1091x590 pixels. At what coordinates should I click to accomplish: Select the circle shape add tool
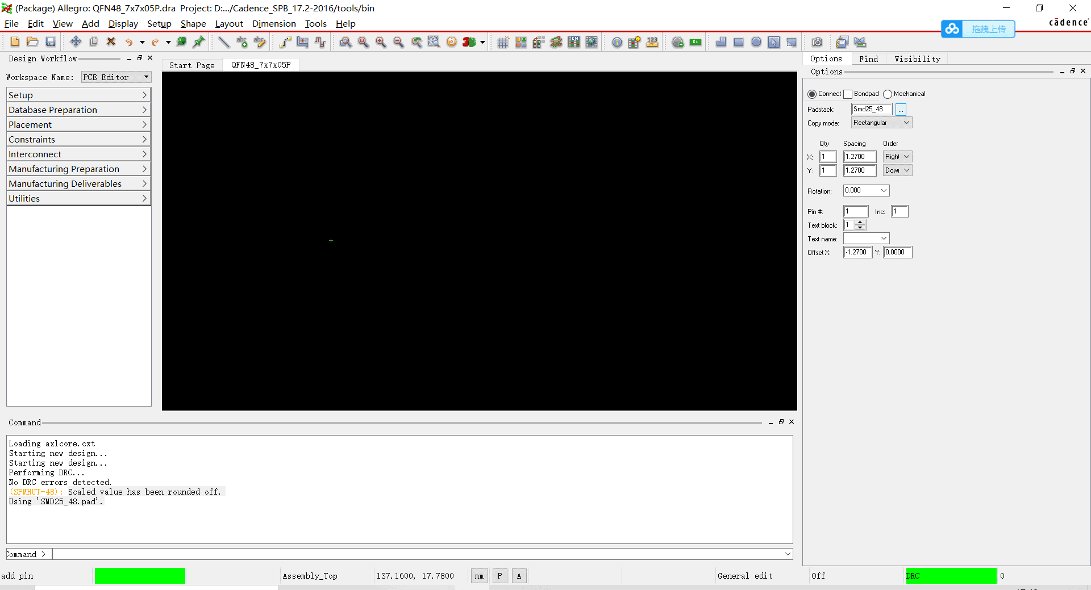point(756,42)
